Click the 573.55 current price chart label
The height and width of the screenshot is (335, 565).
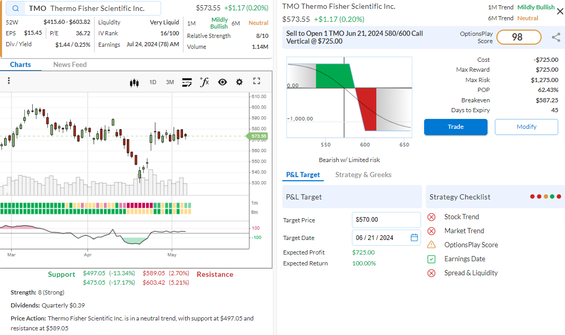pyautogui.click(x=257, y=136)
